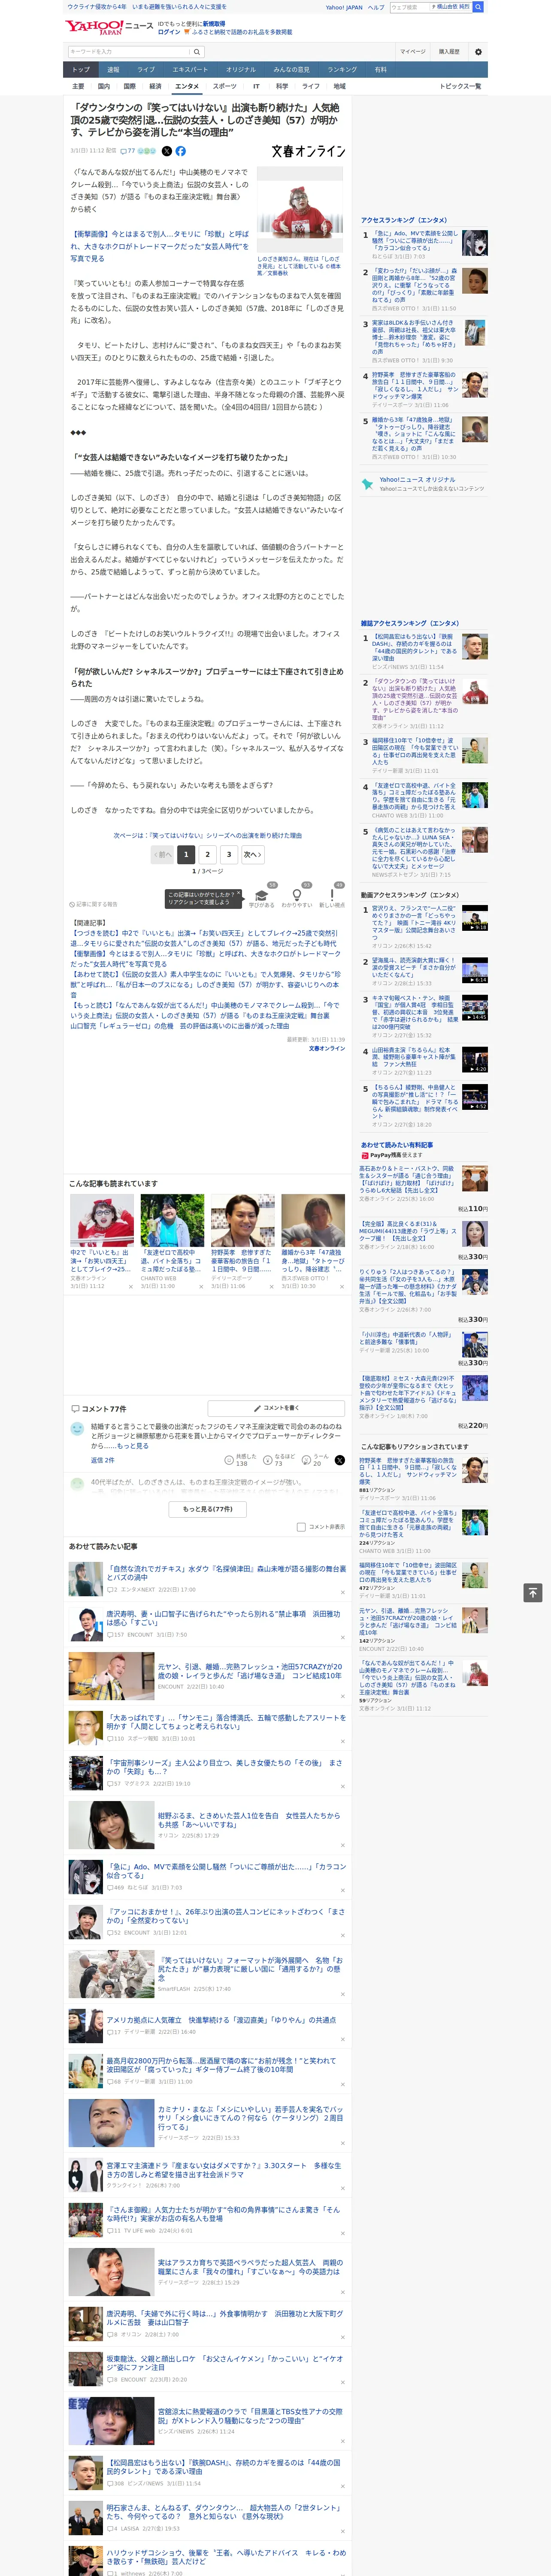
Task: Toggle the コメント非表示 checkbox
Action: (x=301, y=1527)
